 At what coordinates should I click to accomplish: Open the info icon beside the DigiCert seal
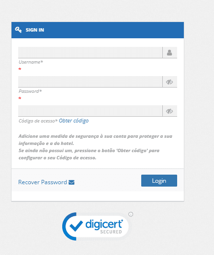pyautogui.click(x=131, y=214)
